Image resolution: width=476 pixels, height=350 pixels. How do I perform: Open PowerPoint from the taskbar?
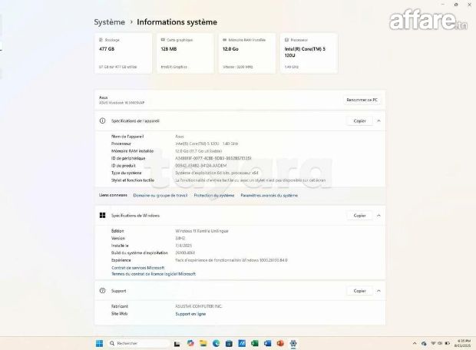tap(280, 343)
